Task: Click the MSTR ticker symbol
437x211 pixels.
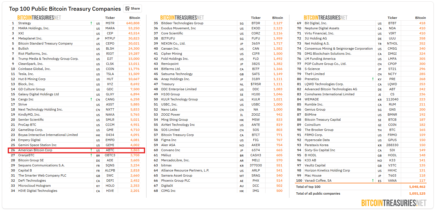Action: 110,23
